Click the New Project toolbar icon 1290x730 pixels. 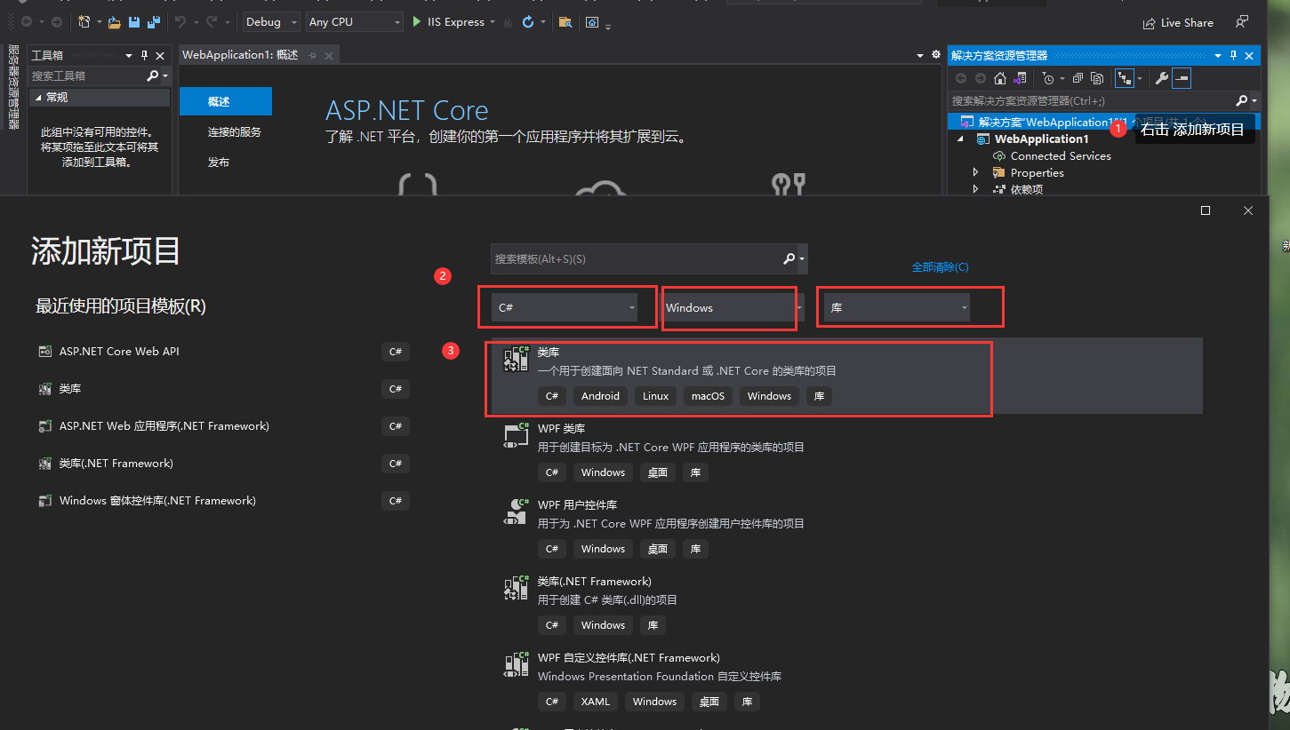click(84, 22)
